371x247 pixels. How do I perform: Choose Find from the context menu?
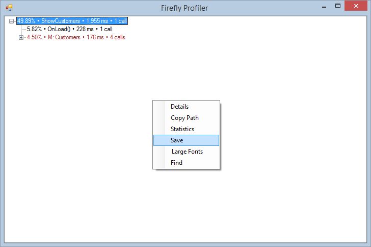[x=186, y=163]
